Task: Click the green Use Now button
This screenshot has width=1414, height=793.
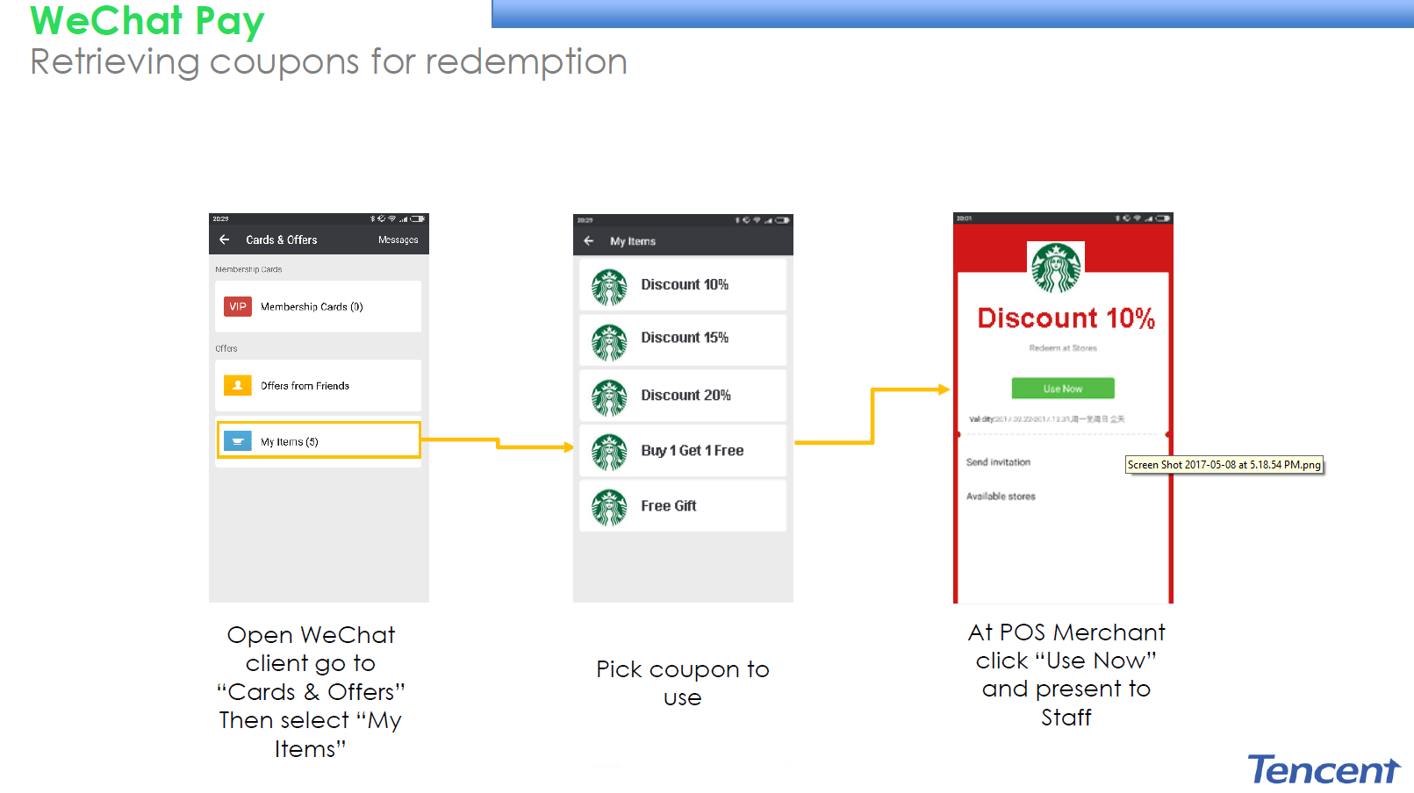Action: click(1063, 389)
